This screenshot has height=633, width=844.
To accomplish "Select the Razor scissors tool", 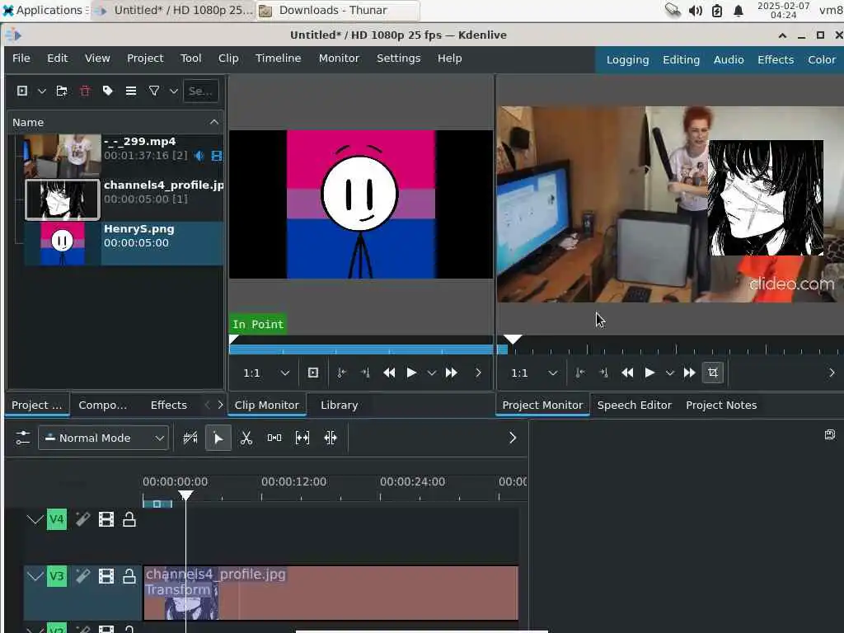I will click(246, 438).
